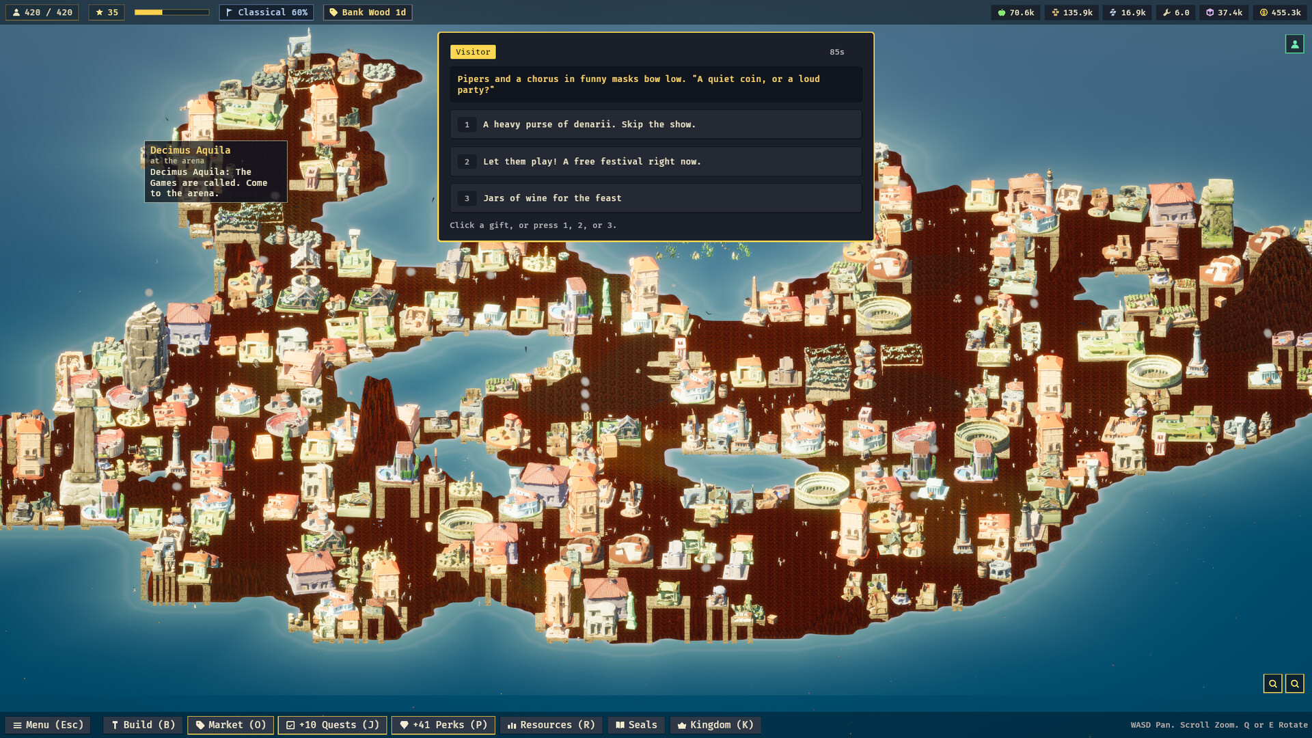The image size is (1312, 738).
Task: Click the star rating showing 35
Action: click(x=107, y=12)
